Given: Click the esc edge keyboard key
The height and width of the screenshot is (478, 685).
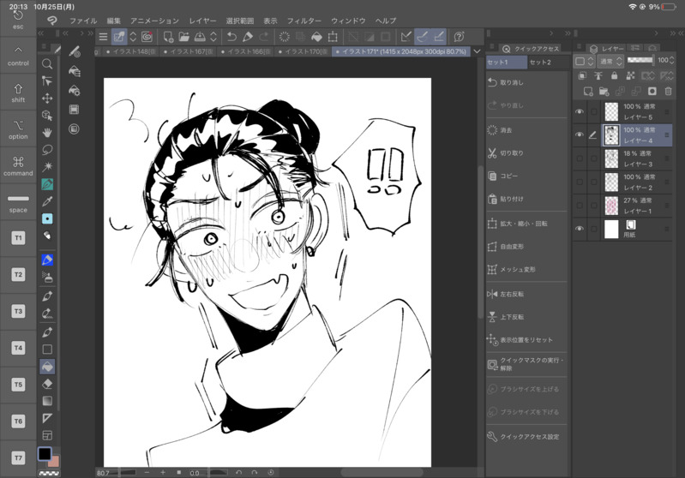Looking at the screenshot, I should pos(18,21).
